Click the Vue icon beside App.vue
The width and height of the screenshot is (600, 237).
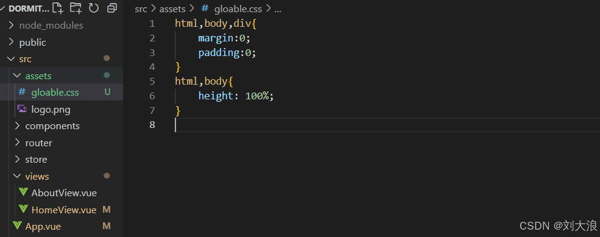pos(17,225)
